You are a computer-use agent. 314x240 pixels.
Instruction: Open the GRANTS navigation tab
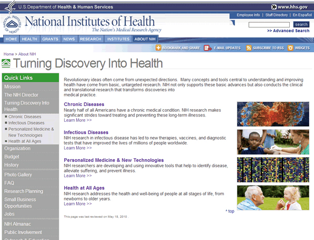click(50, 39)
